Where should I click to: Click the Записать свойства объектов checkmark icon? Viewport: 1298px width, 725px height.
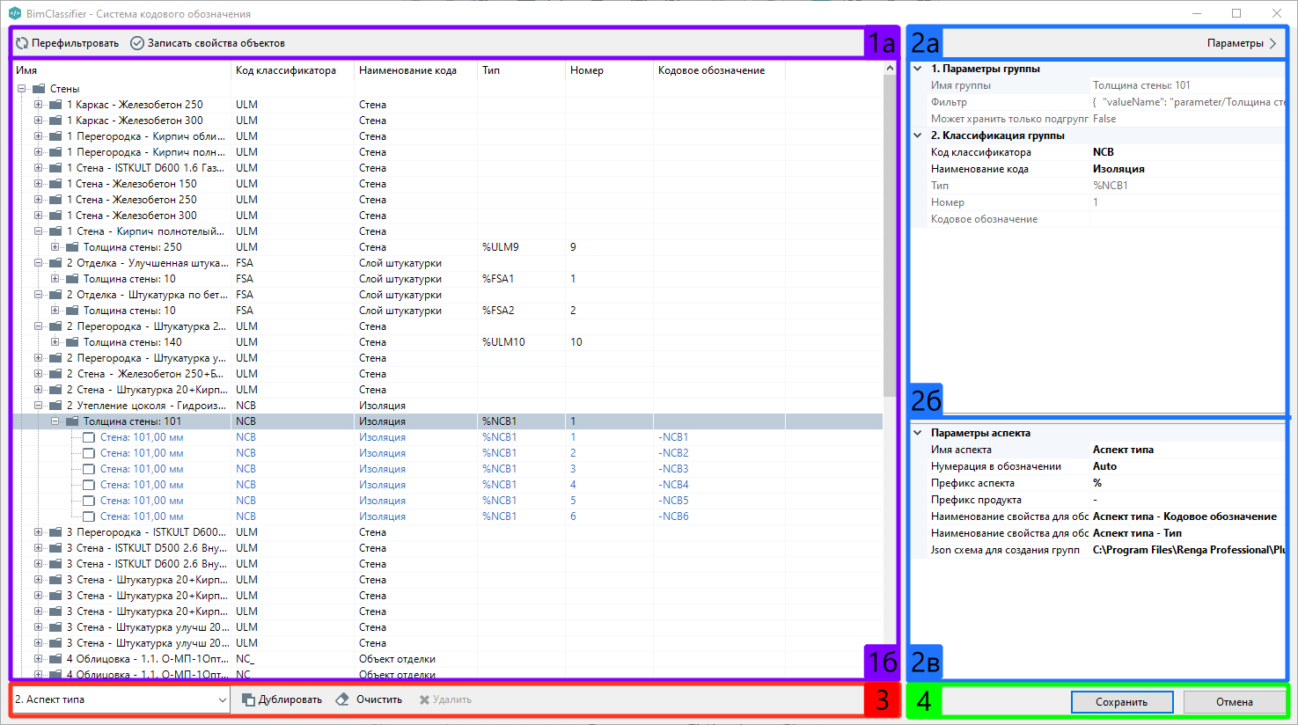137,43
